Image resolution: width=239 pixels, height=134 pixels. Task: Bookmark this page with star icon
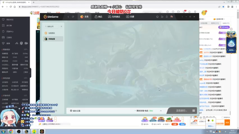[223, 7]
